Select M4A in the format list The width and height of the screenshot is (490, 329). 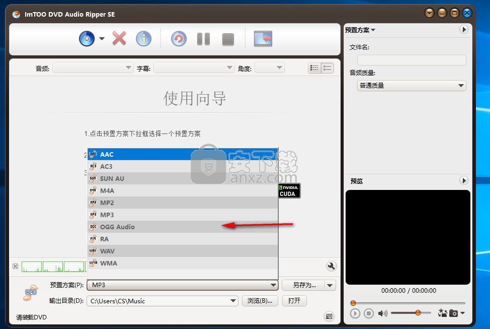pos(183,190)
